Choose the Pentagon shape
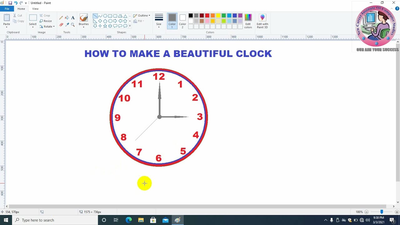This screenshot has height=225, width=400. coord(105,21)
